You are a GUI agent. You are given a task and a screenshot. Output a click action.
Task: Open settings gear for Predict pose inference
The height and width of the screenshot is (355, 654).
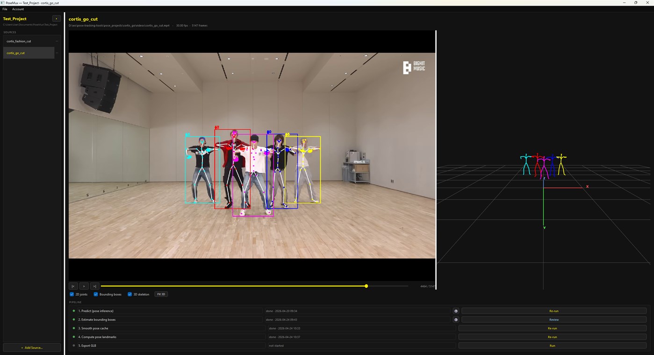[456, 311]
